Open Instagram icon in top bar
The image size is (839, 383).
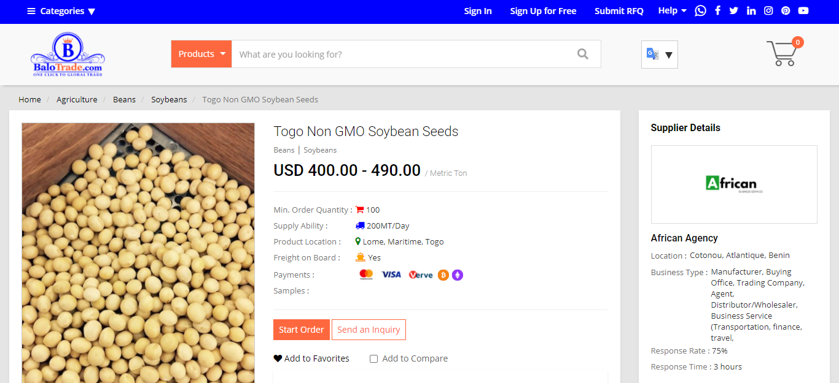768,10
